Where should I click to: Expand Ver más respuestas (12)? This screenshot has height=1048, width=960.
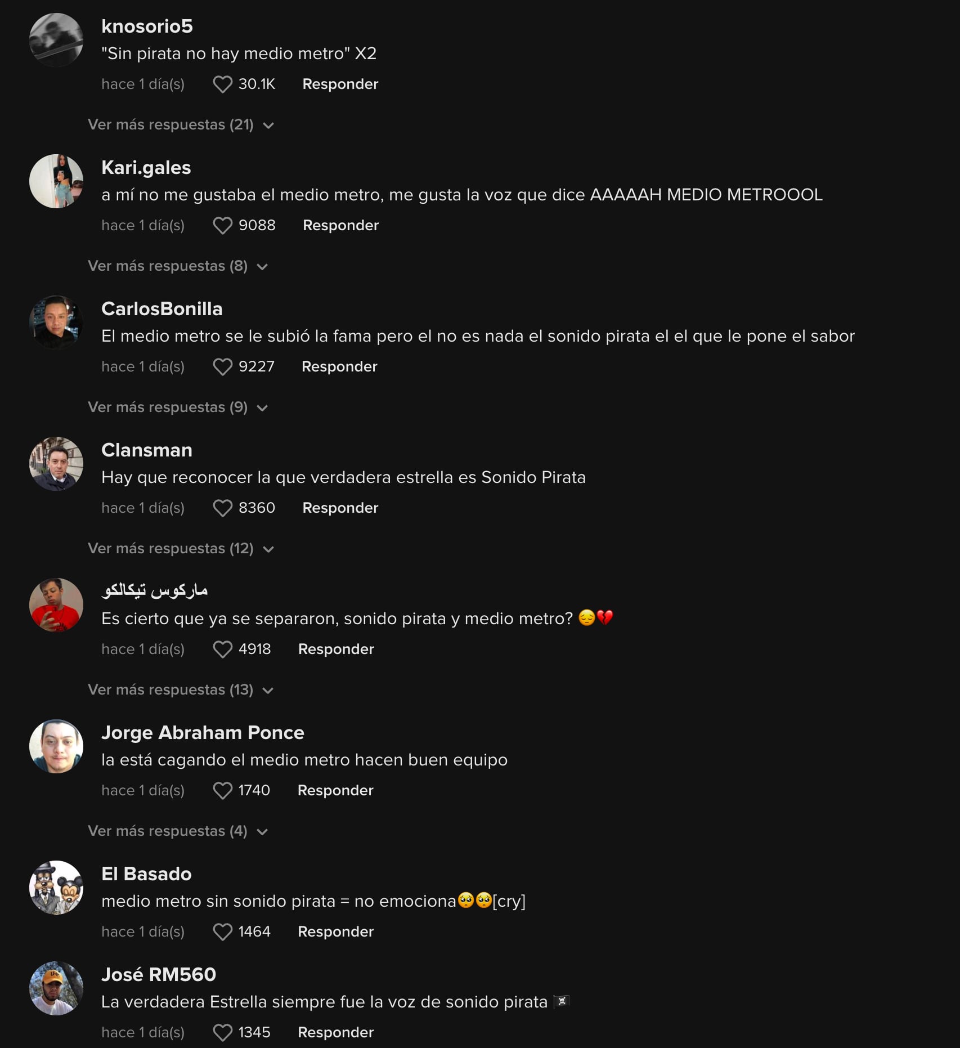(181, 549)
